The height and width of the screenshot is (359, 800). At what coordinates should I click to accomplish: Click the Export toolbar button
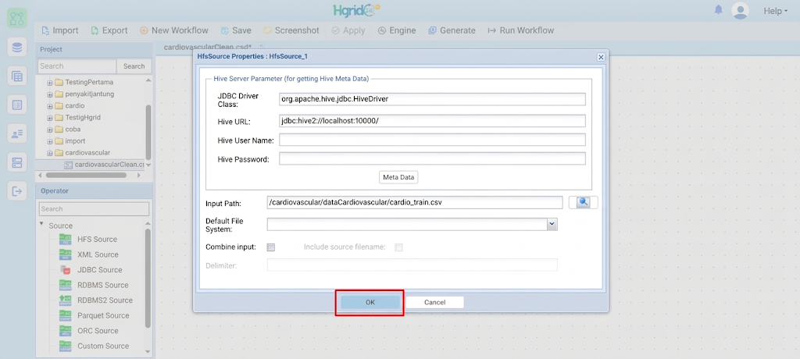coord(109,30)
